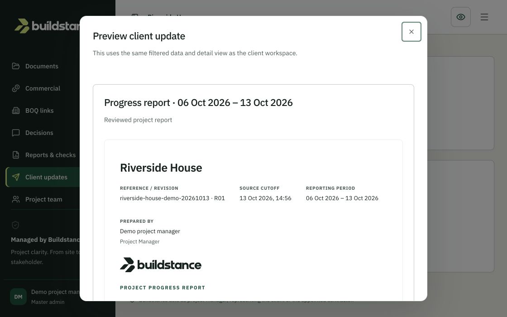Click the Client updates paper plane icon
The image size is (507, 317).
pyautogui.click(x=16, y=177)
